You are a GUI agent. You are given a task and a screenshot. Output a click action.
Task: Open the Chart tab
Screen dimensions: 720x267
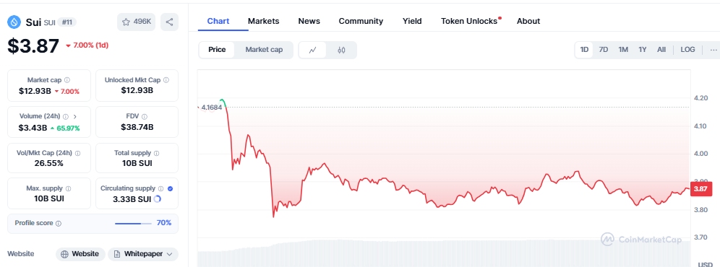(x=218, y=21)
